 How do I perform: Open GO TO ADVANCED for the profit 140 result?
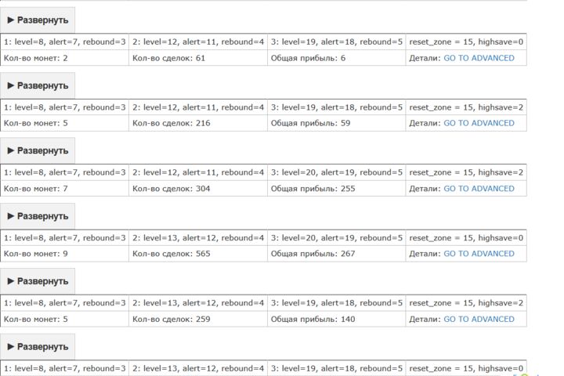click(479, 319)
